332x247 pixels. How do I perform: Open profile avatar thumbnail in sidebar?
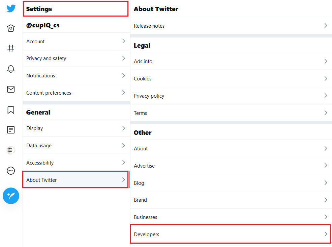click(11, 150)
